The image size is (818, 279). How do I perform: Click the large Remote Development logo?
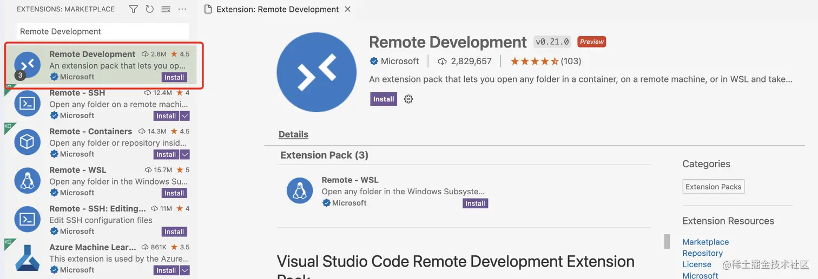(316, 72)
